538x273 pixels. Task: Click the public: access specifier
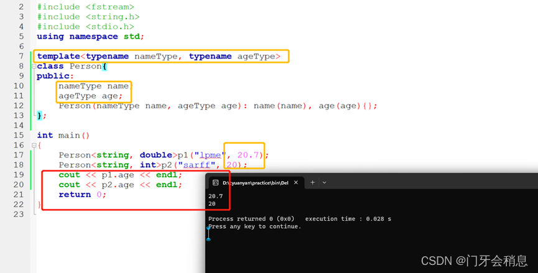[x=55, y=76]
